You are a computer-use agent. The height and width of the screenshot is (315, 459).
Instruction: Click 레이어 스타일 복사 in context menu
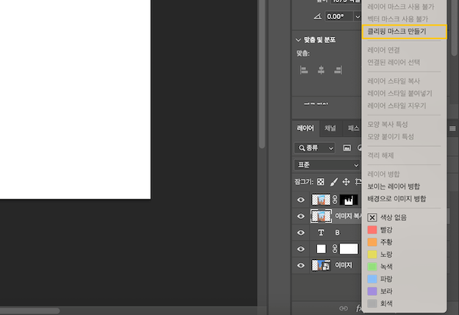394,81
